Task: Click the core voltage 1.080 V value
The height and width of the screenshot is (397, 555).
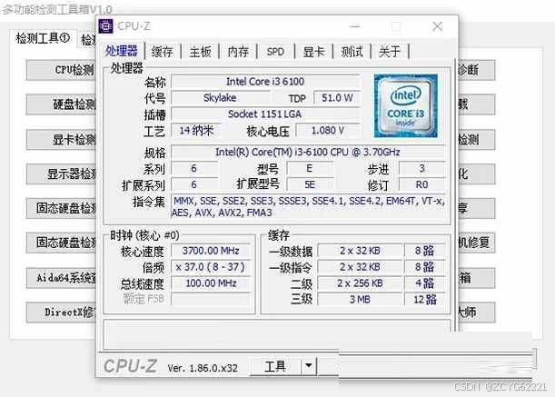Action: tap(328, 130)
